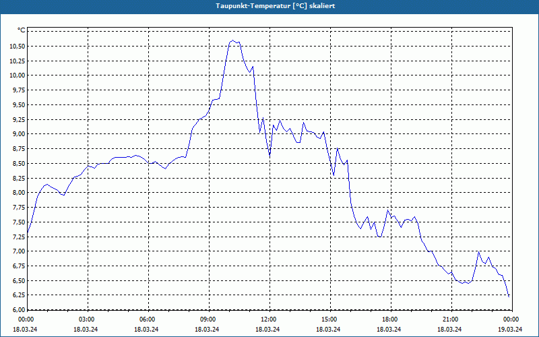Click the 8,00 y-axis label
The width and height of the screenshot is (539, 337).
20,193
